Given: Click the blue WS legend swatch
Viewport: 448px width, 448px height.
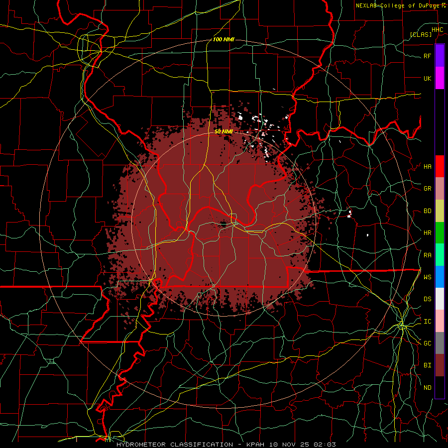Looking at the screenshot, I should [x=440, y=277].
